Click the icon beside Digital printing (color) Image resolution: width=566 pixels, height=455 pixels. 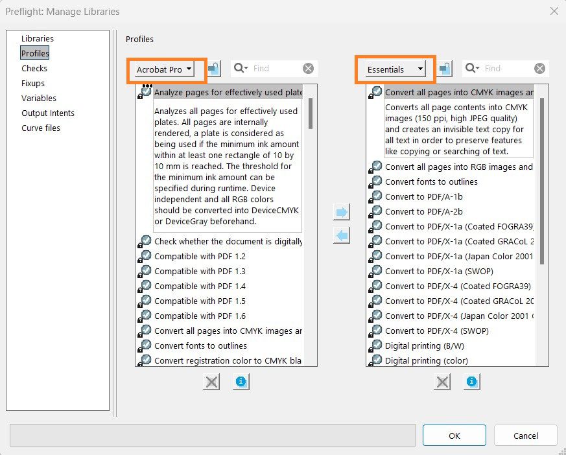click(375, 361)
